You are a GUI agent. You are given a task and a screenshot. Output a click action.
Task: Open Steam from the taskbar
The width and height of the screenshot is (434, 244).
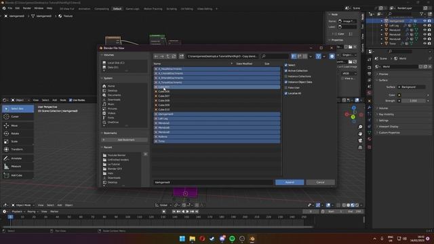[x=212, y=239]
